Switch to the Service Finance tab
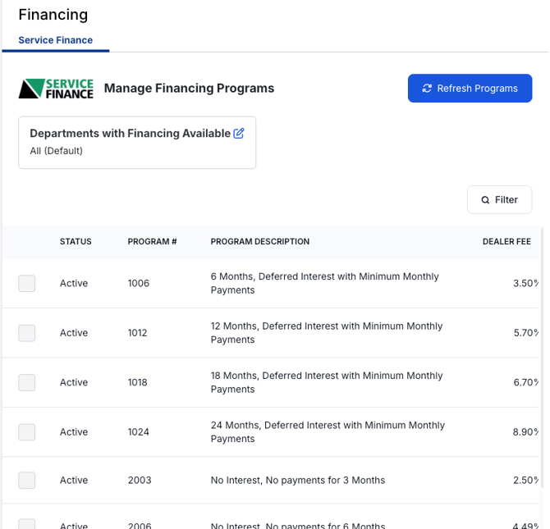 point(56,40)
